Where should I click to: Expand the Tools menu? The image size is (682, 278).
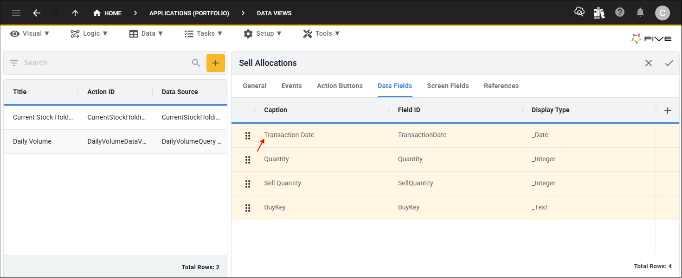coord(322,33)
